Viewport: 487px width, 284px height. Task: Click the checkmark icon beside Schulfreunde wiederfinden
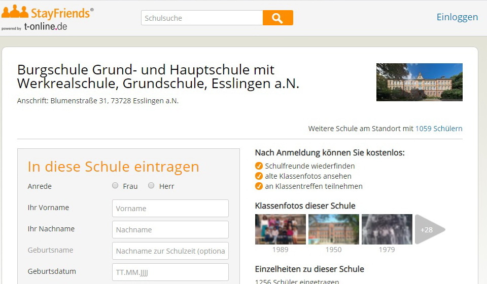pos(259,166)
